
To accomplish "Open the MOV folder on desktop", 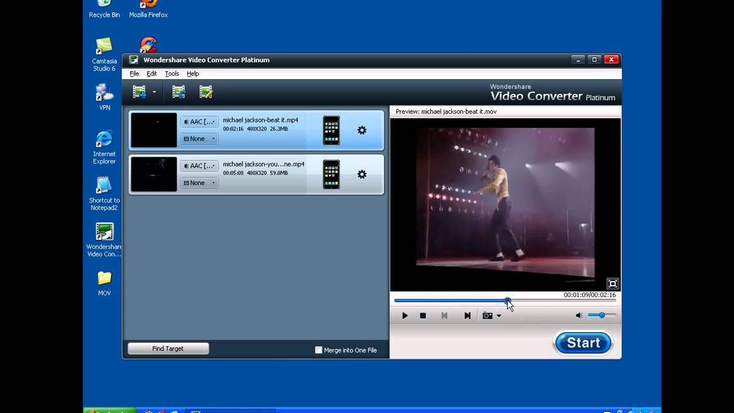I will coord(104,283).
